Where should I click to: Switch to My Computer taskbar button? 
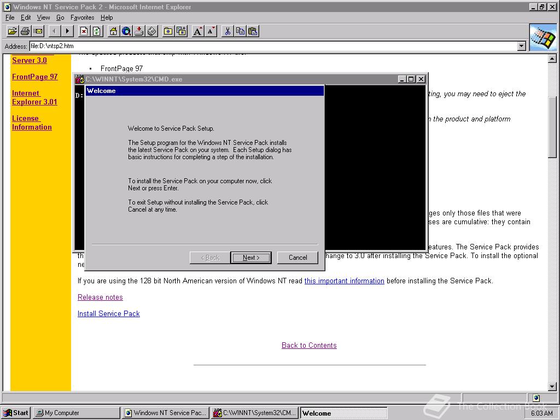coord(77,413)
